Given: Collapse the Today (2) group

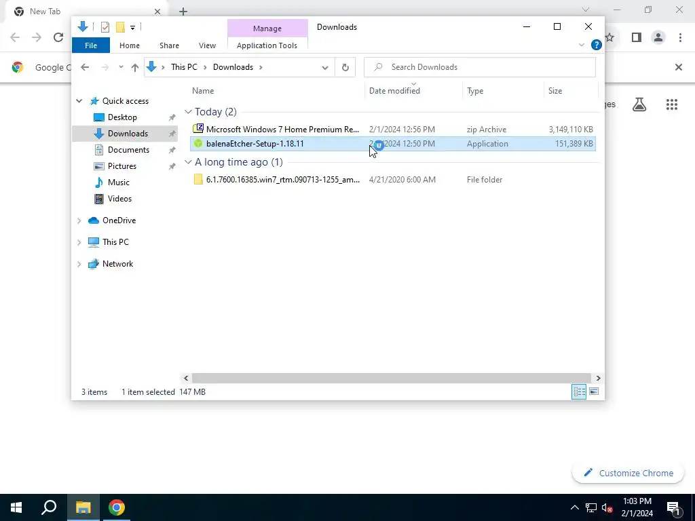Looking at the screenshot, I should pos(188,112).
